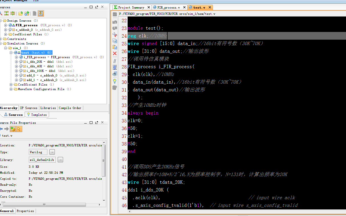Toggle the light bulb syntax highlighting icon

point(114,81)
